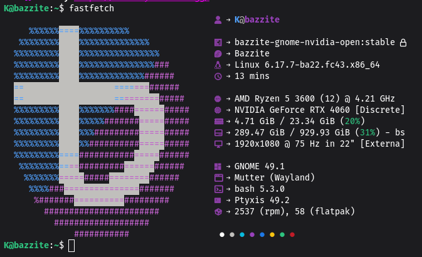The height and width of the screenshot is (257, 422).
Task: Click the monitor display icon
Action: [x=218, y=144]
